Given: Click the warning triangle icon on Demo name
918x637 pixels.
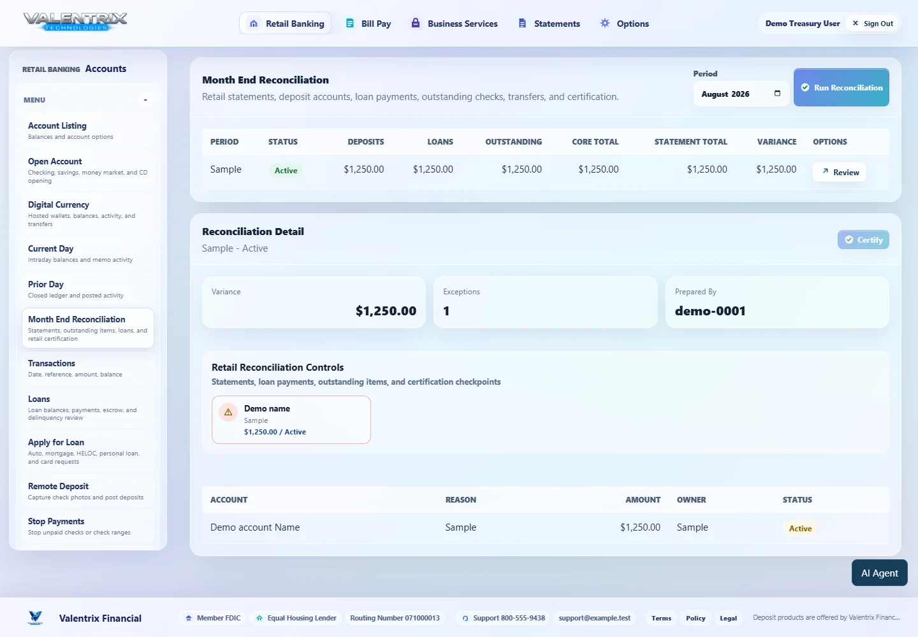Looking at the screenshot, I should click(x=228, y=412).
